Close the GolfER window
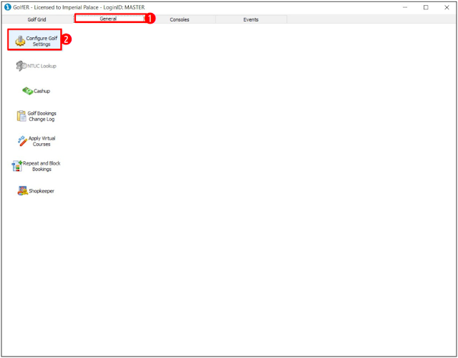Image resolution: width=458 pixels, height=358 pixels. tap(447, 7)
